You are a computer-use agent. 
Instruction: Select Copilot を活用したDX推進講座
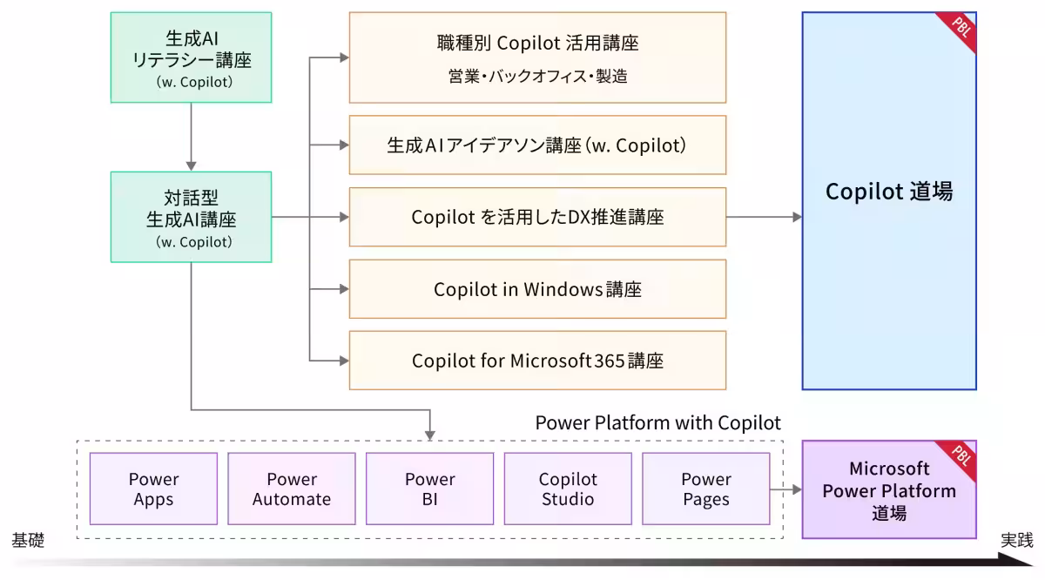pos(537,217)
